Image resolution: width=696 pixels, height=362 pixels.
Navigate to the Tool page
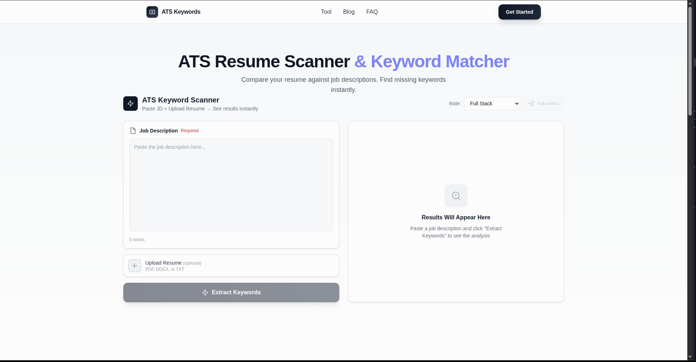pyautogui.click(x=326, y=12)
